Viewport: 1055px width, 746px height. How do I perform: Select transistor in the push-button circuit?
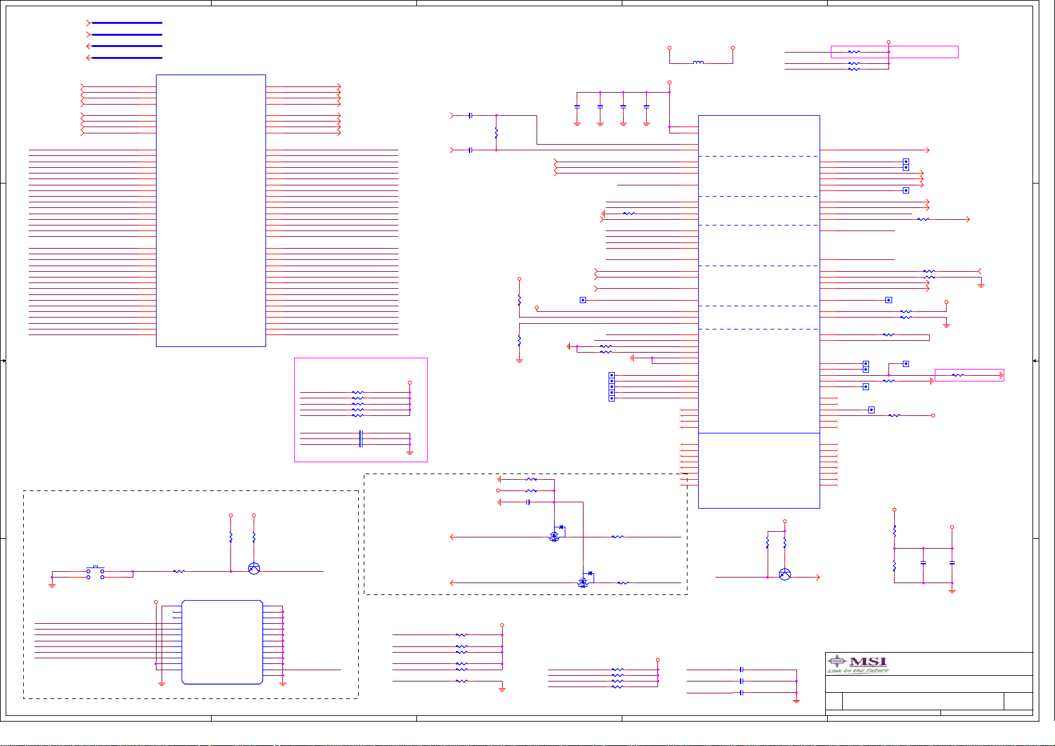click(x=254, y=568)
